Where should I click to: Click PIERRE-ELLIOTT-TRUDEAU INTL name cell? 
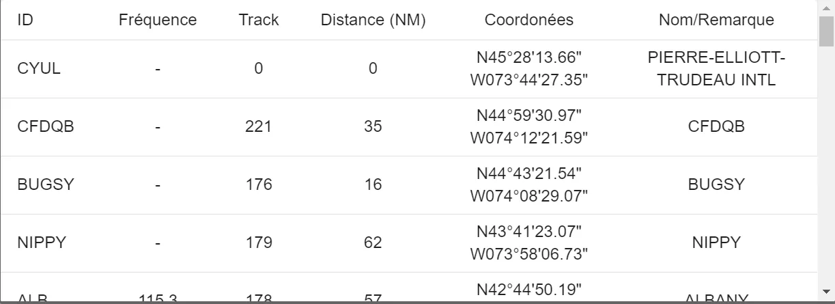(x=716, y=69)
